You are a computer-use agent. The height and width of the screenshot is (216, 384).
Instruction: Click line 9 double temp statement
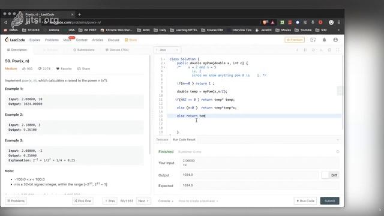coord(202,92)
